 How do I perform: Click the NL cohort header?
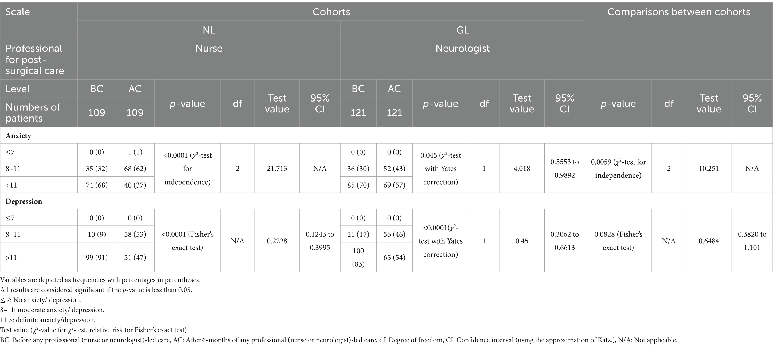click(x=209, y=30)
